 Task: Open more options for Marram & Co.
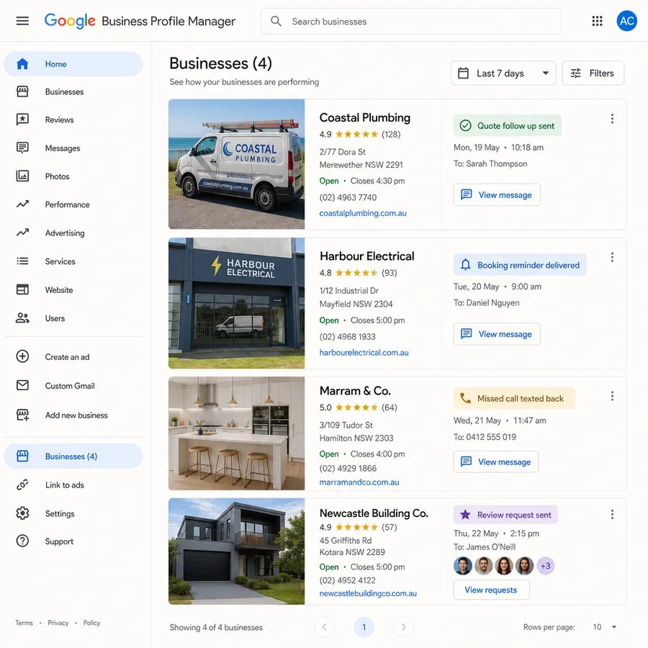(612, 396)
